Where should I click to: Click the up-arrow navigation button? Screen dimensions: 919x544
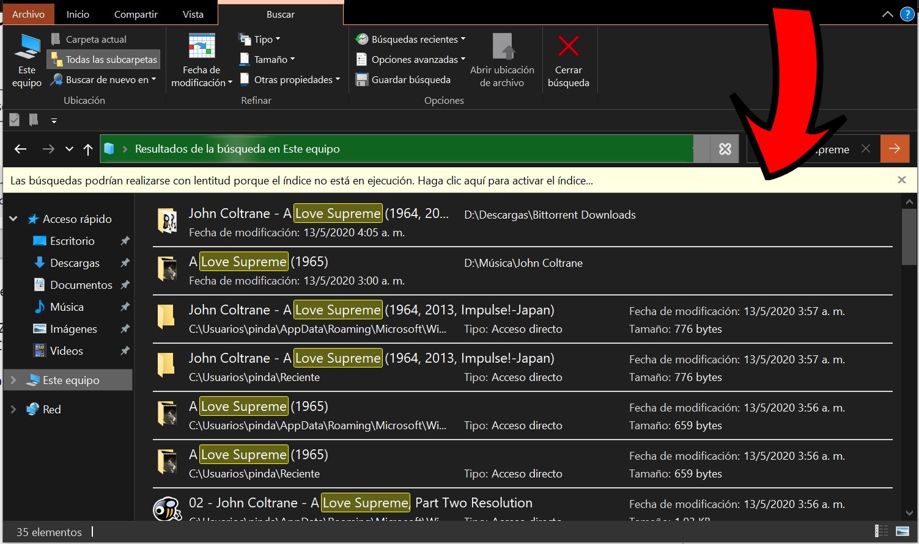coord(88,149)
